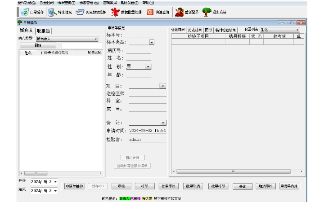Click the 姓名 column header in patient list
324x202 pixels.
click(x=28, y=53)
